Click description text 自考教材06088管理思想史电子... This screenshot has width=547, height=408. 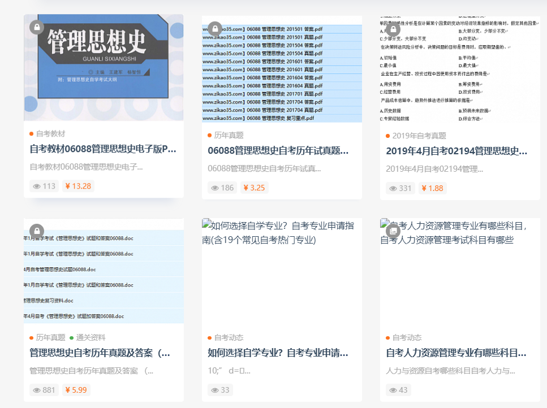point(86,167)
